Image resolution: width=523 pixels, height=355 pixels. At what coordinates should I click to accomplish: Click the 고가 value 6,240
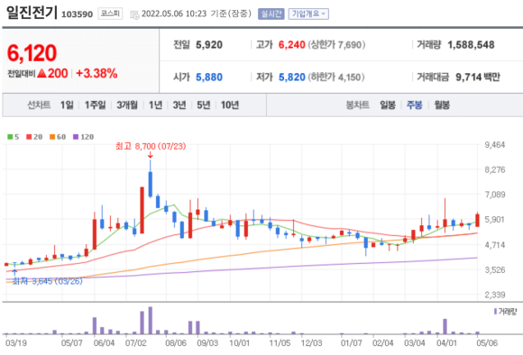point(292,45)
